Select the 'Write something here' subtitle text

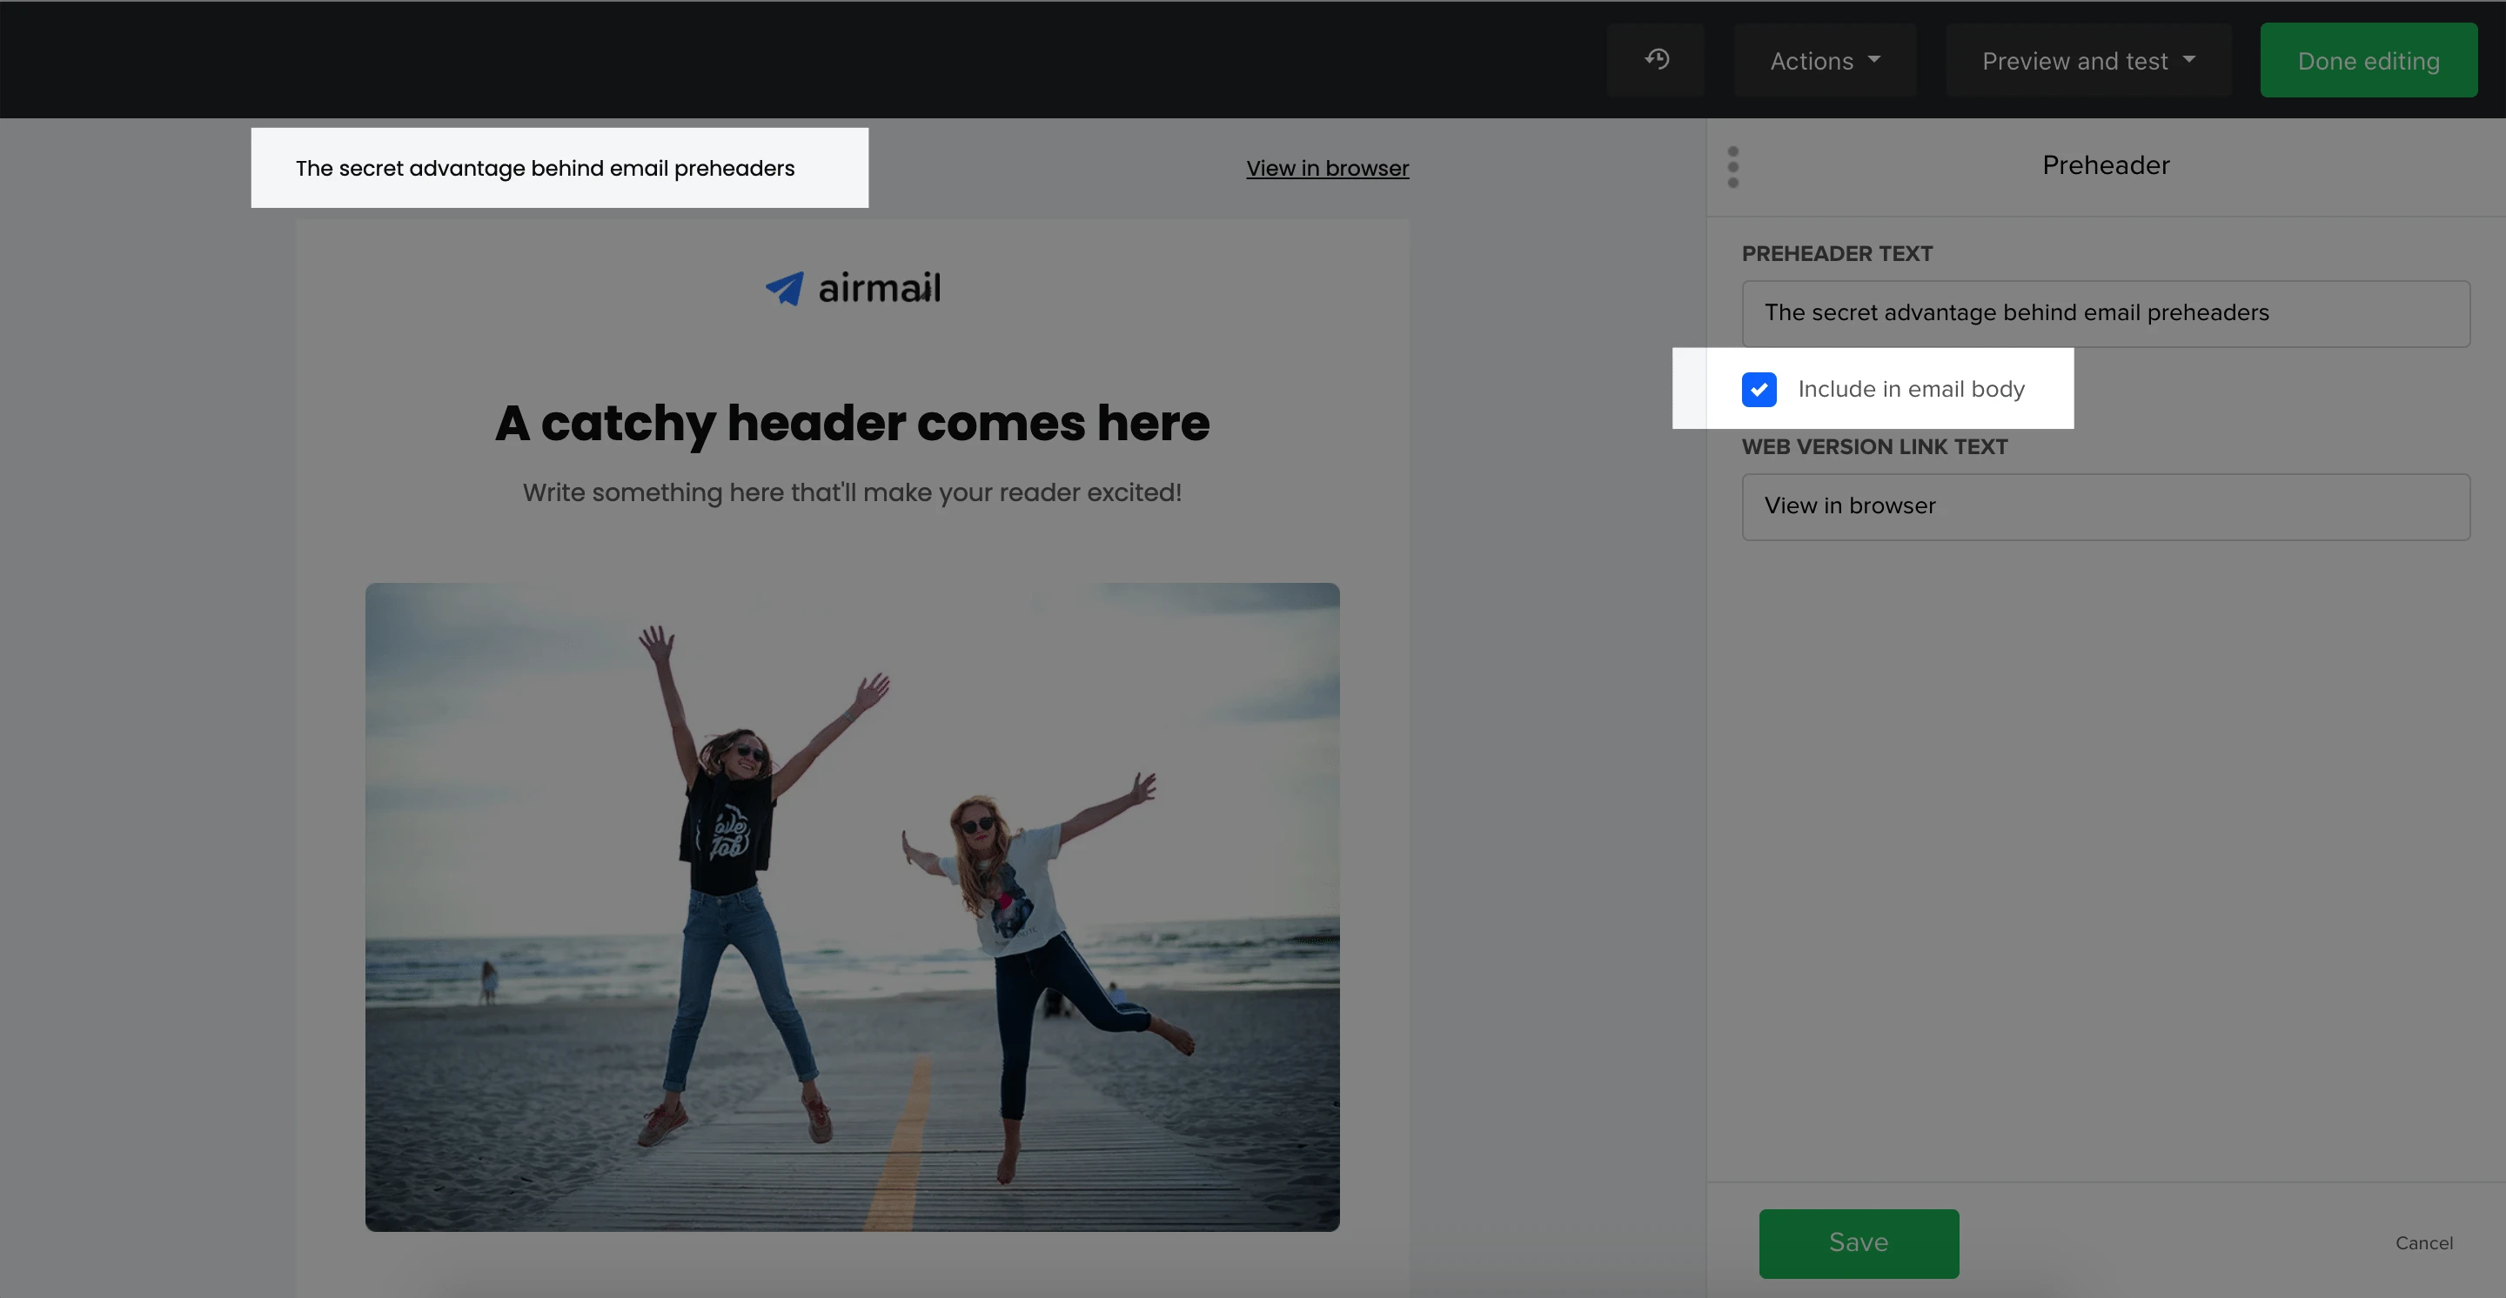click(852, 493)
